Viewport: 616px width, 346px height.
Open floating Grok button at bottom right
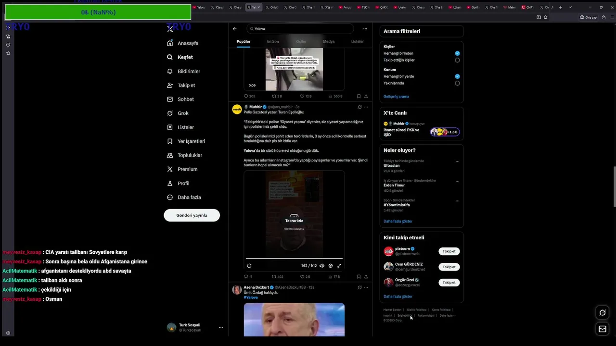coord(602,313)
